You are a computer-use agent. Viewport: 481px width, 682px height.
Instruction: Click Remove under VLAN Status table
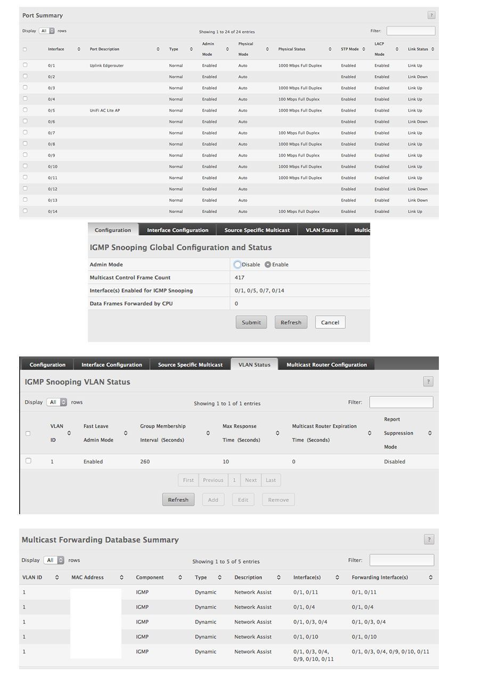coord(279,500)
